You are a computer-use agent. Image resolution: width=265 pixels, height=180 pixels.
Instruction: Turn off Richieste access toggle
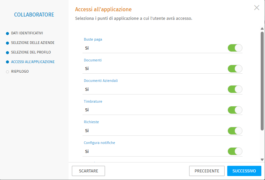(235, 130)
